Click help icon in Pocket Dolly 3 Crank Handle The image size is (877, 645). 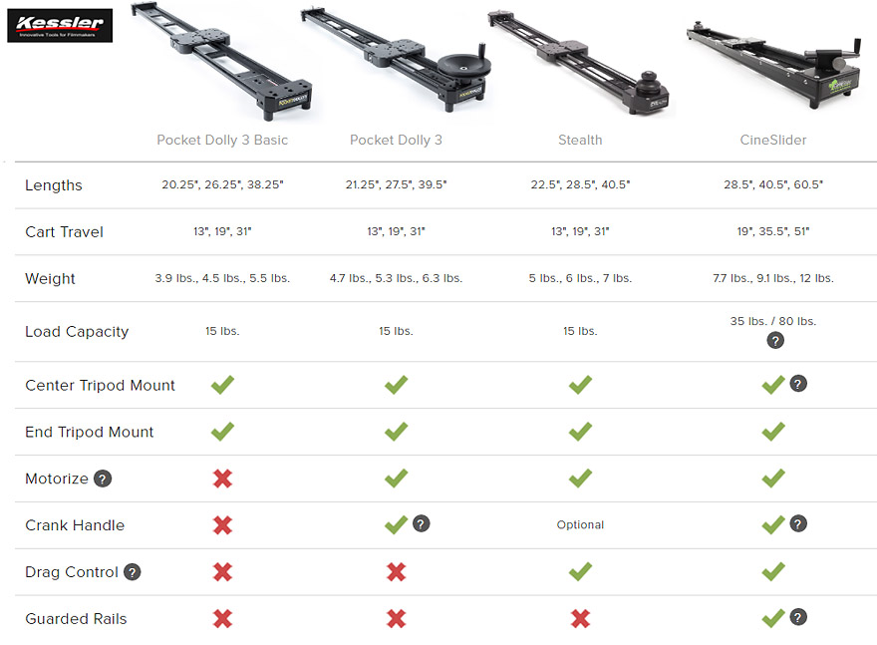pos(422,523)
